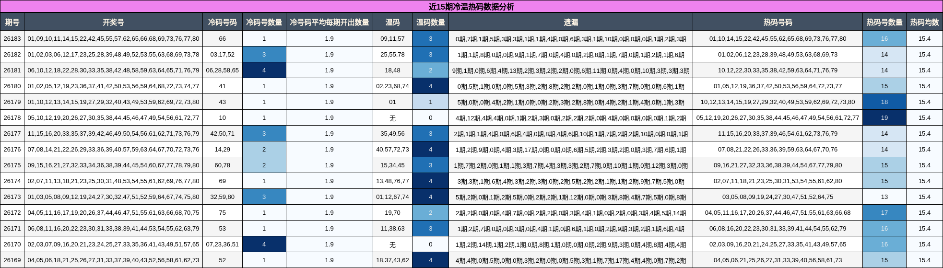Screen dimensions: 943x268
Task: Click the 温码数量 column header
Action: tap(430, 22)
